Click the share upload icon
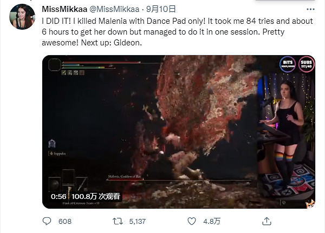 click(266, 221)
